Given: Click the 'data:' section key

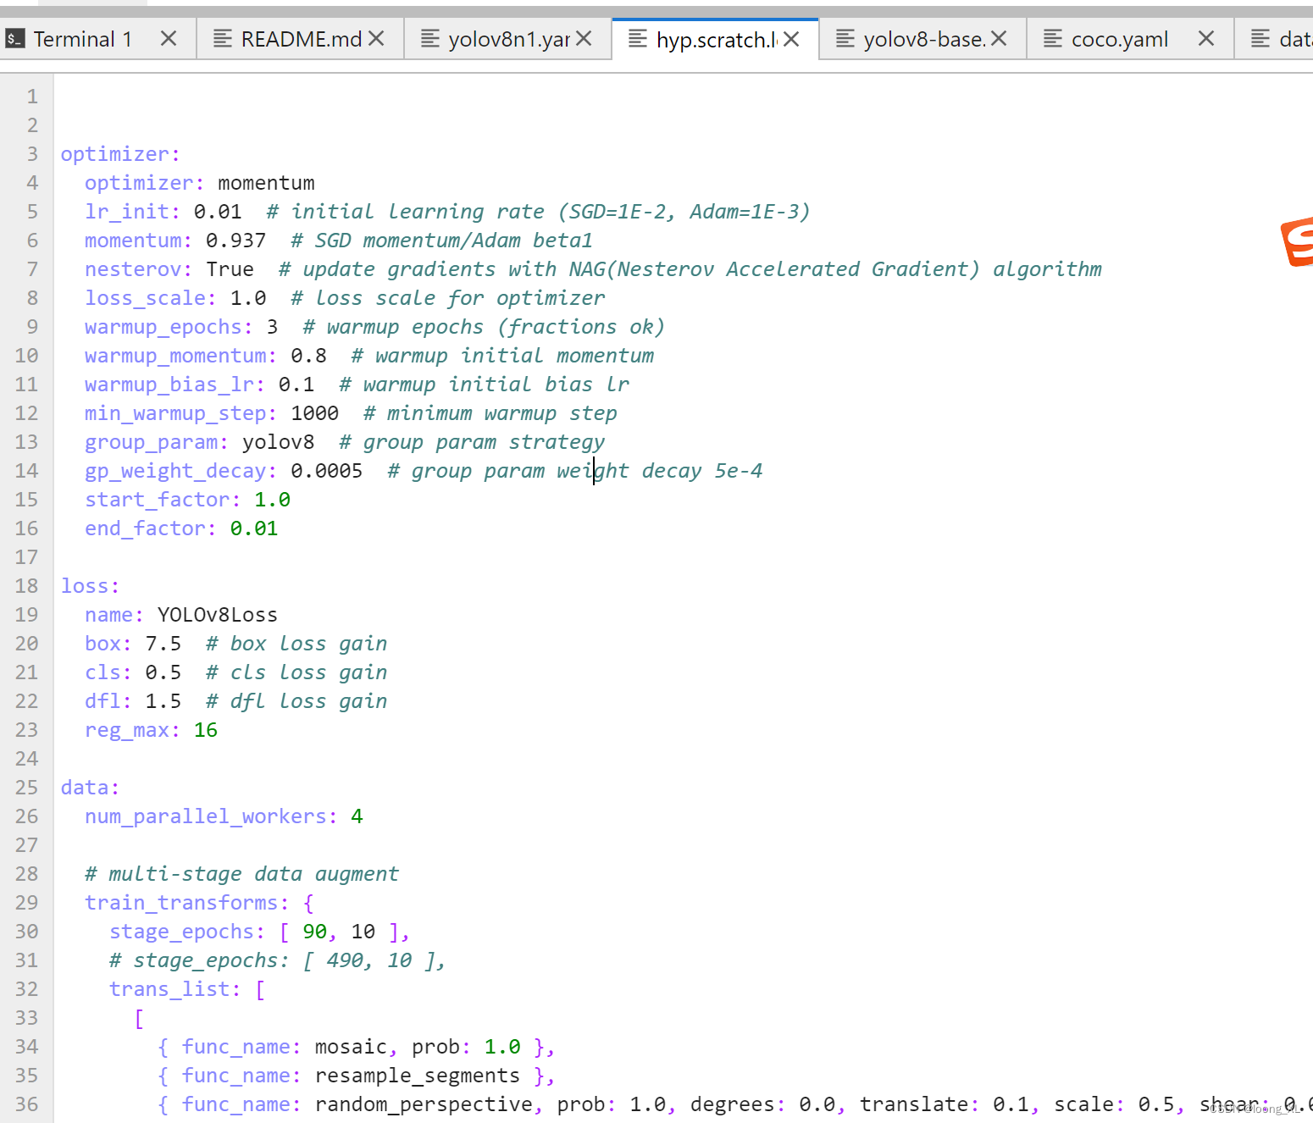Looking at the screenshot, I should pos(90,788).
